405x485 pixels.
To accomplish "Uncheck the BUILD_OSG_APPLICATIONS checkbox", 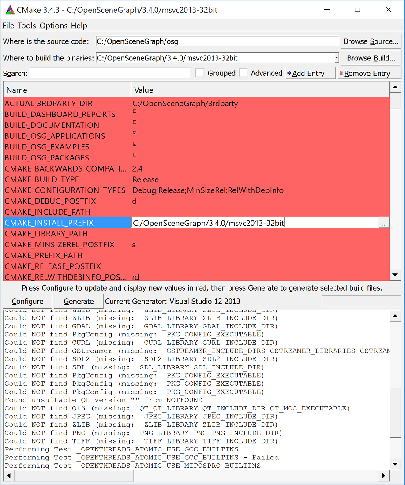I will tap(135, 133).
